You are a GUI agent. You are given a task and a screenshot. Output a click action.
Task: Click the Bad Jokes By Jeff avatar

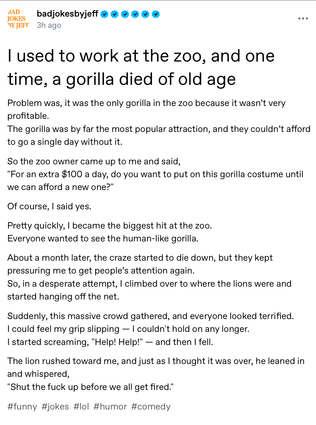[18, 19]
